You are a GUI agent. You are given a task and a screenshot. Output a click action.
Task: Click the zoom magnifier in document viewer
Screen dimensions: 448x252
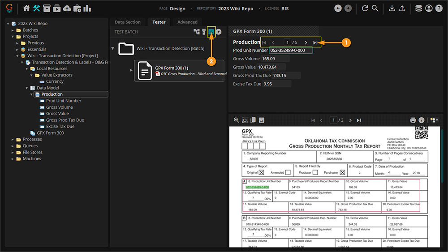(x=236, y=120)
